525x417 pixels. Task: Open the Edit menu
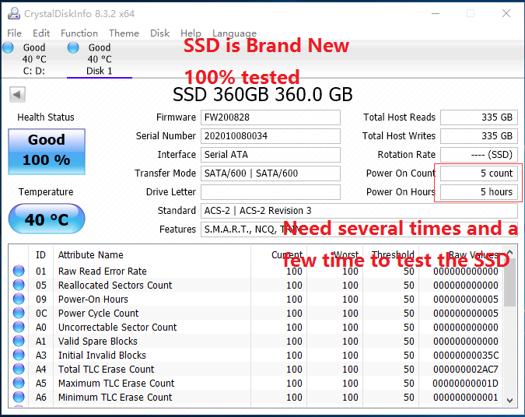coord(41,33)
